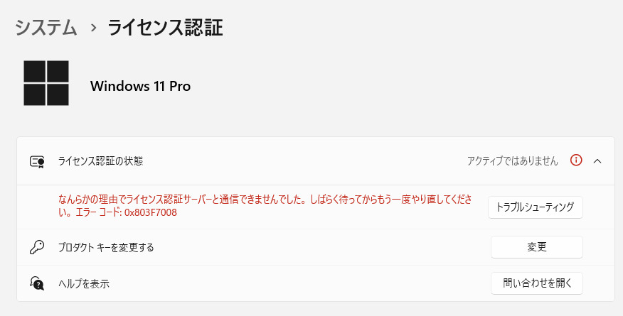Click the Windows logo icon
The height and width of the screenshot is (316, 623).
[46, 83]
